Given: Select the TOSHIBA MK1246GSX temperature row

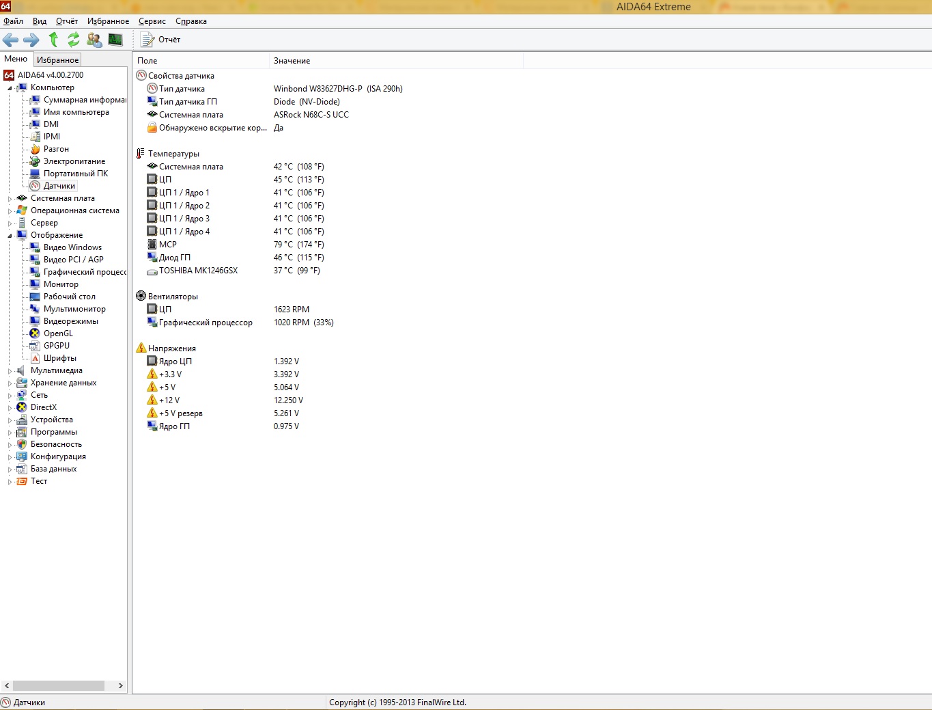Looking at the screenshot, I should [x=234, y=271].
